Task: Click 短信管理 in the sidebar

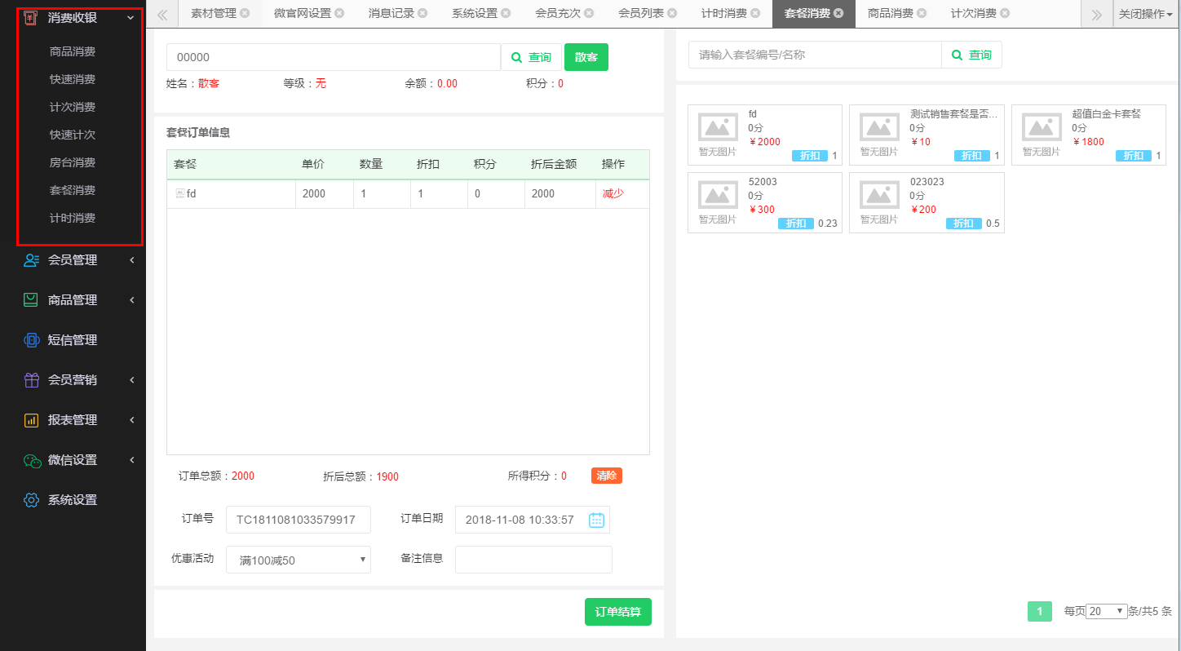Action: pos(73,340)
